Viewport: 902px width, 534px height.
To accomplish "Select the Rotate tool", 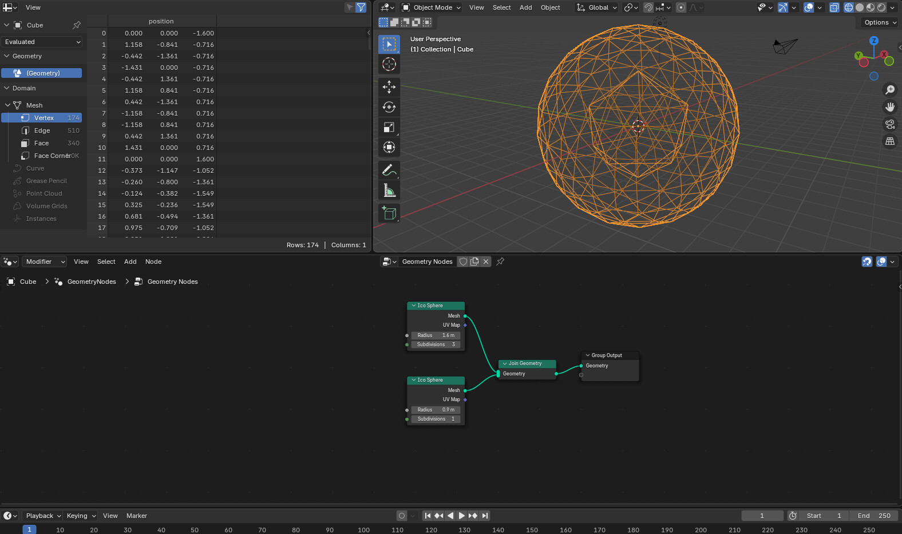I will tap(389, 107).
